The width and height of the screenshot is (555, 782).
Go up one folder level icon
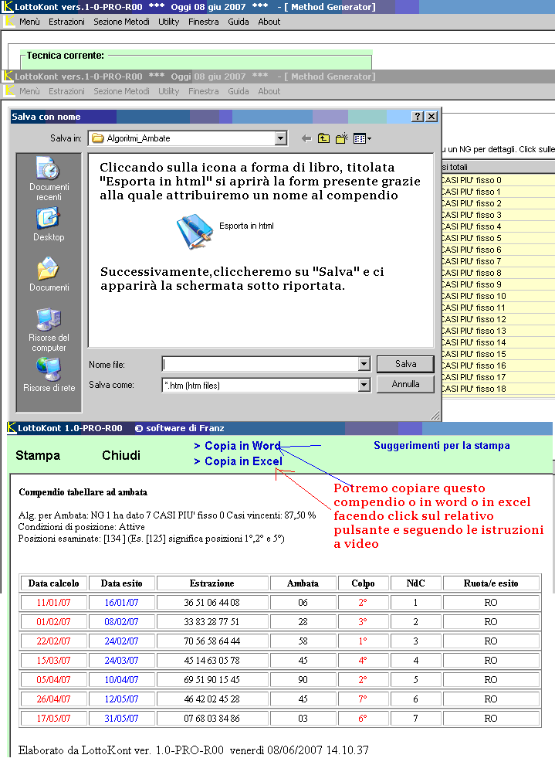tap(324, 138)
